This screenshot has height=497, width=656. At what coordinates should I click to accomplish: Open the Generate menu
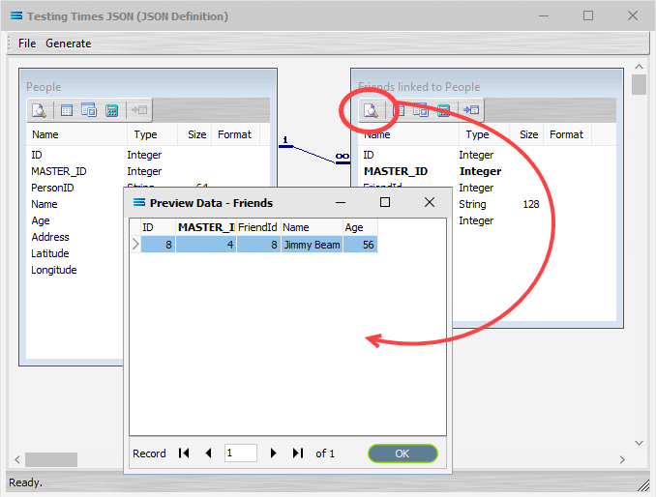(68, 44)
